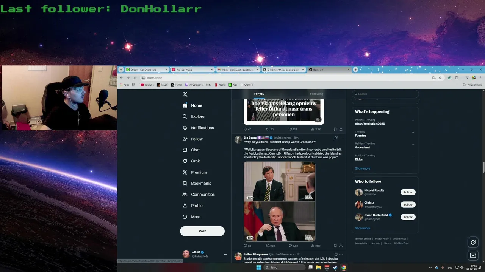Repost the post with 20 reposts

click(x=270, y=129)
